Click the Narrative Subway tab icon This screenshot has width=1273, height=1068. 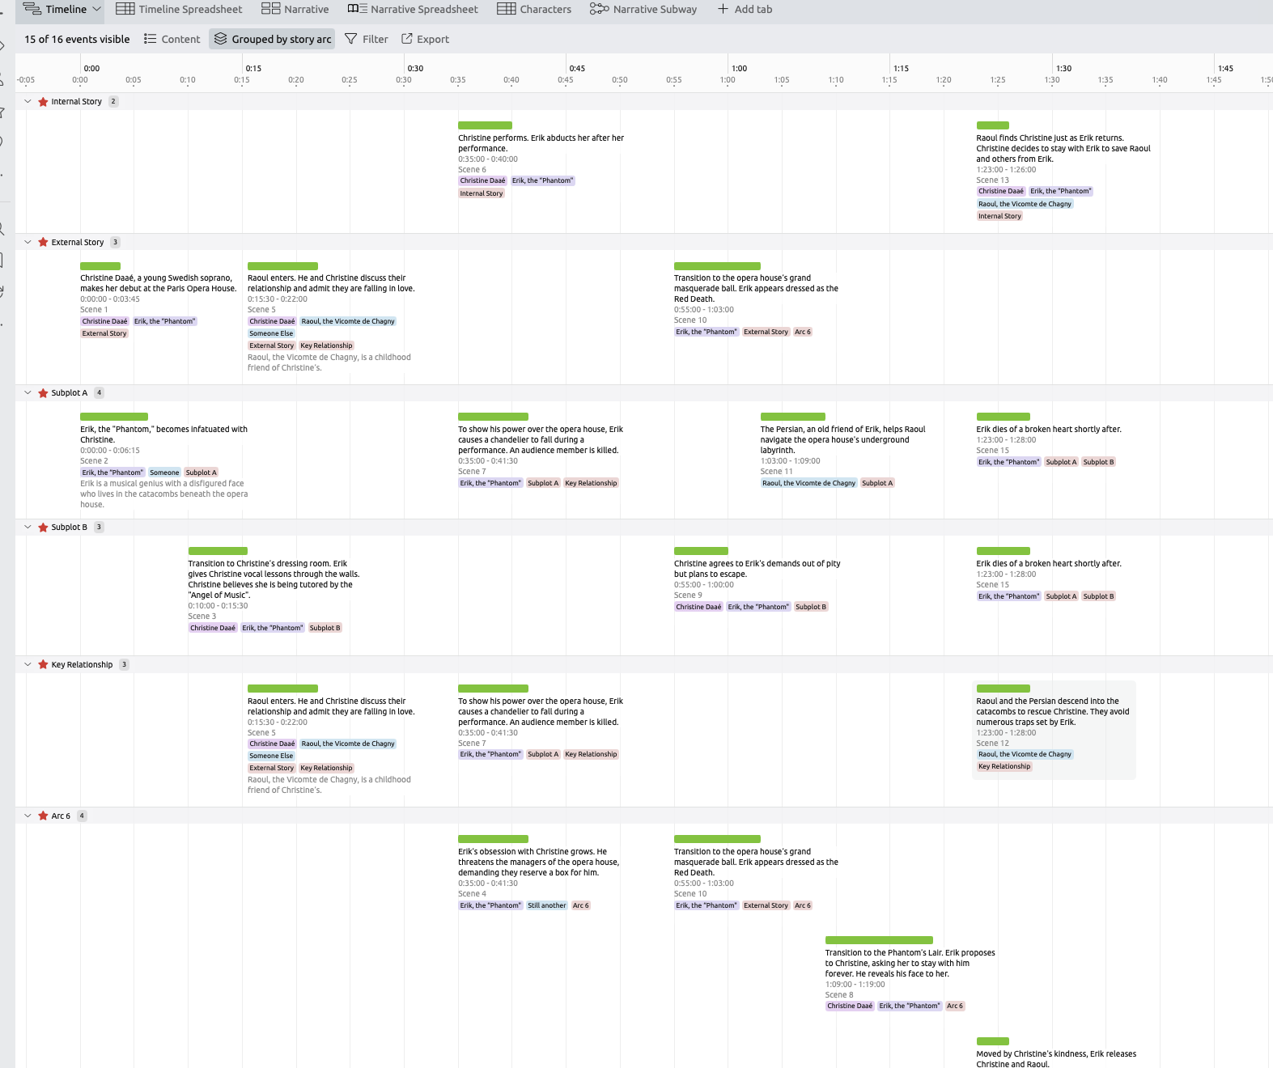(x=599, y=9)
